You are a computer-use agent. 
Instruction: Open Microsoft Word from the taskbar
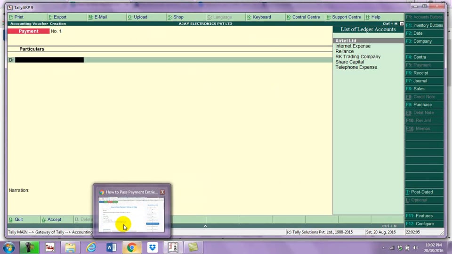point(111,247)
